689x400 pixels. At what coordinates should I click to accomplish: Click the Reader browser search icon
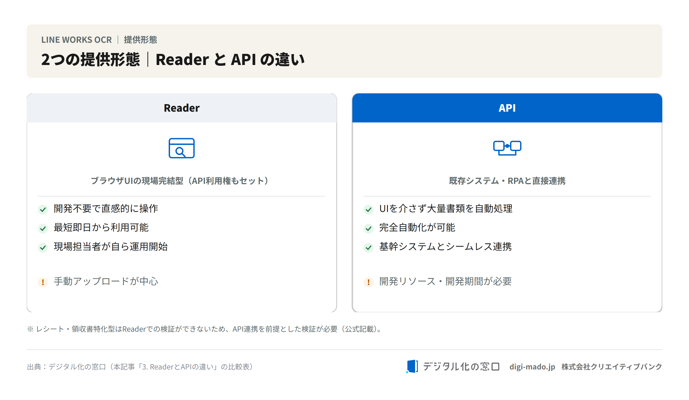pyautogui.click(x=181, y=148)
